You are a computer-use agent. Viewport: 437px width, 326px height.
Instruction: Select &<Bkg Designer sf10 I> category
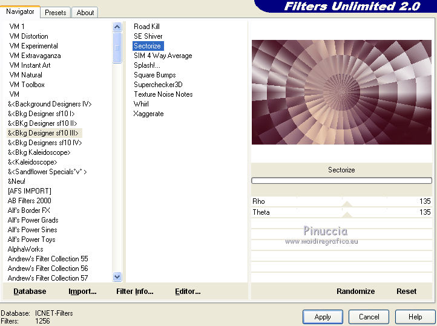click(x=41, y=114)
